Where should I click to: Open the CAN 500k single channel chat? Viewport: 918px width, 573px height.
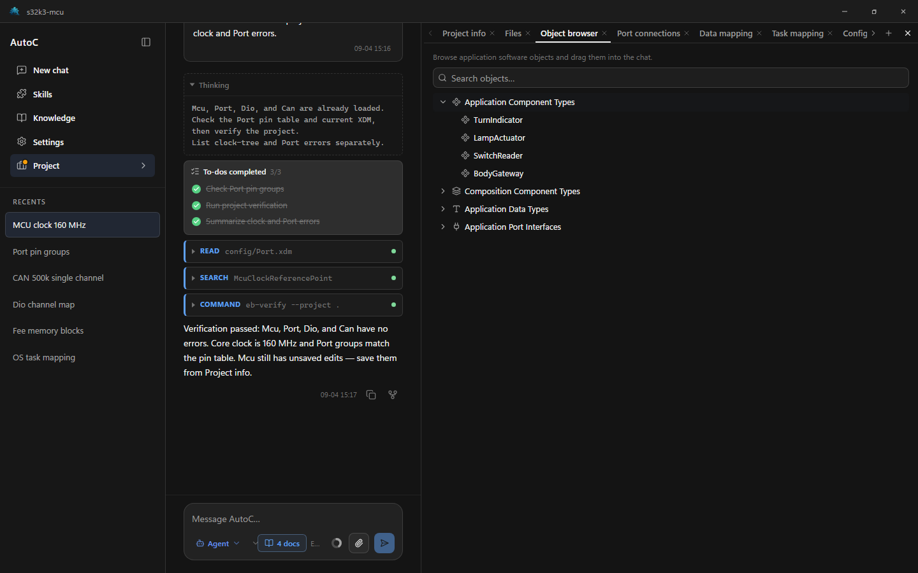(82, 278)
